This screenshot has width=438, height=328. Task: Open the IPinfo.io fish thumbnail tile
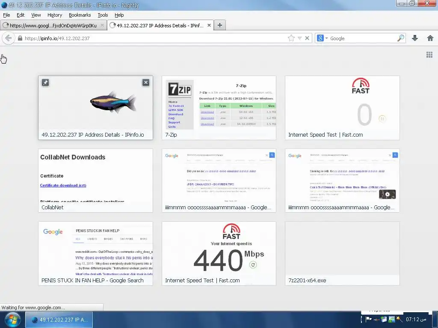(x=95, y=108)
